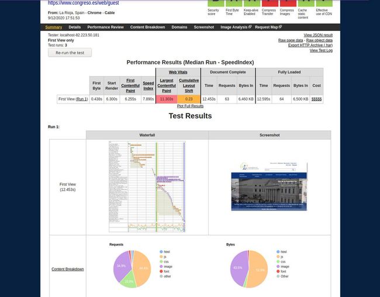The image size is (380, 297).
Task: Click the Compress Images grade box
Action: 286,3
